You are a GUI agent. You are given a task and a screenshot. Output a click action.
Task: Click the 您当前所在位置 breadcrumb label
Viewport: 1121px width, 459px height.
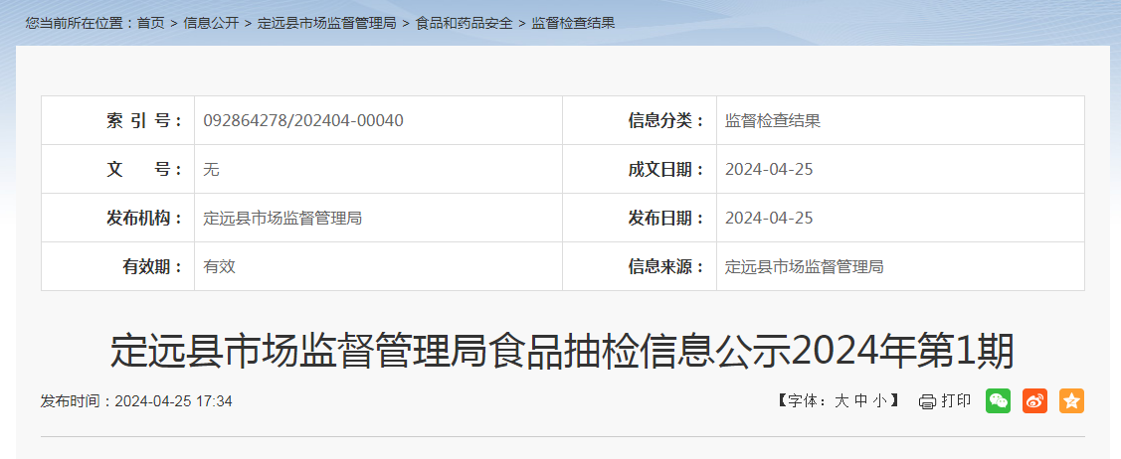81,23
